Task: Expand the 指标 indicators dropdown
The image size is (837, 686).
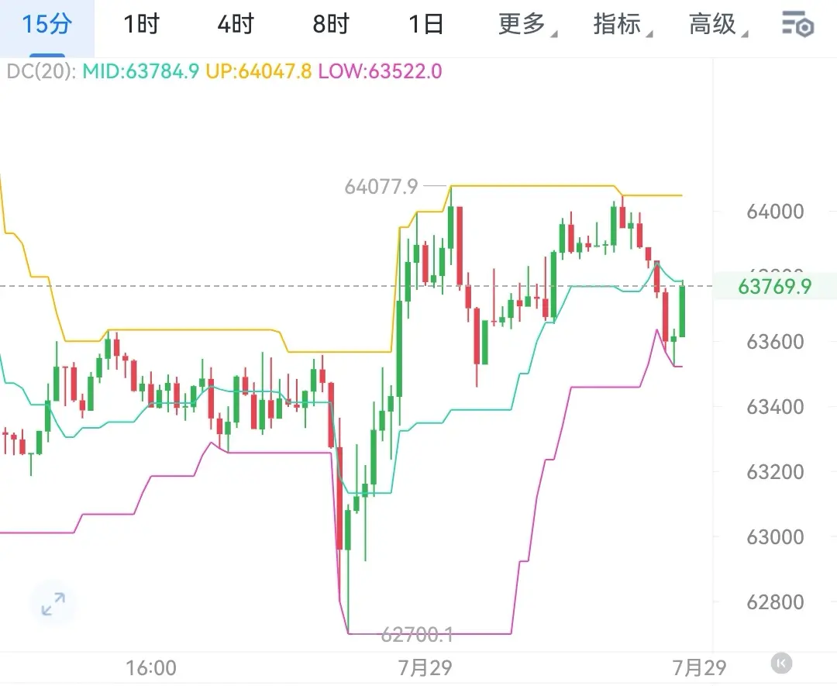Action: pyautogui.click(x=622, y=25)
